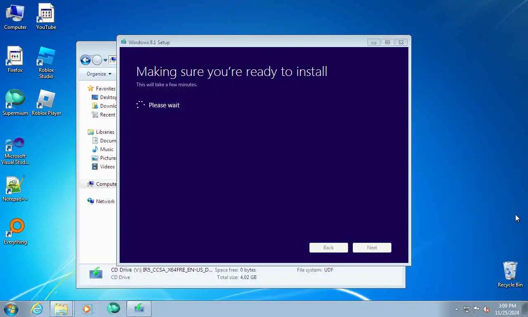Open the YouTube desktop shortcut
The image size is (528, 317).
46,17
